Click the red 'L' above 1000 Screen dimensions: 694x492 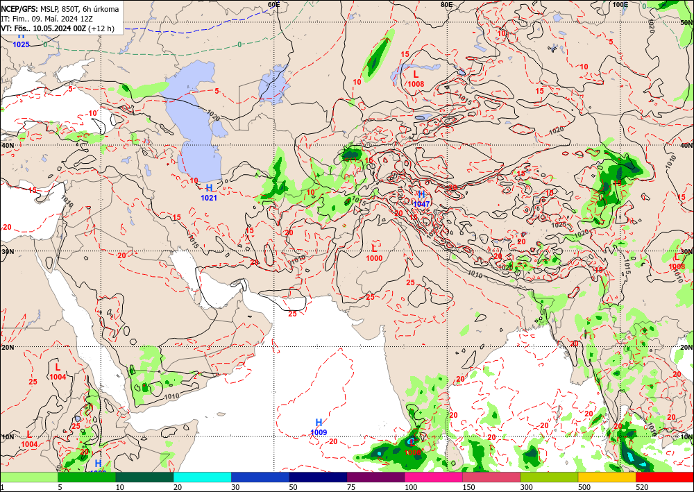click(374, 248)
